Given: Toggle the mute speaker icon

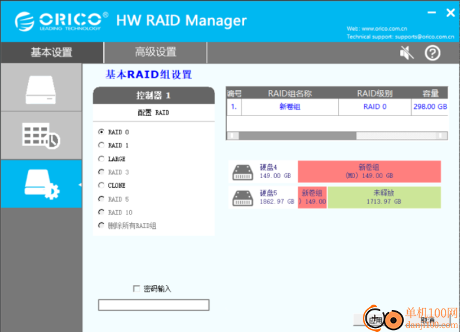Looking at the screenshot, I should [406, 53].
